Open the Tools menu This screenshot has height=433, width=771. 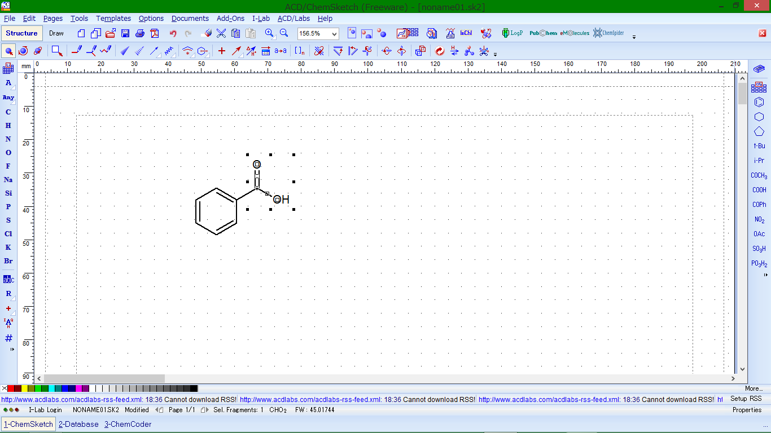(x=79, y=19)
